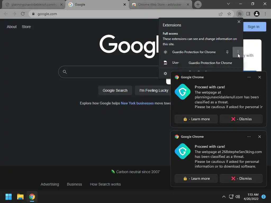
Task: Open the clock showing 1:13 AM
Action: click(x=251, y=197)
